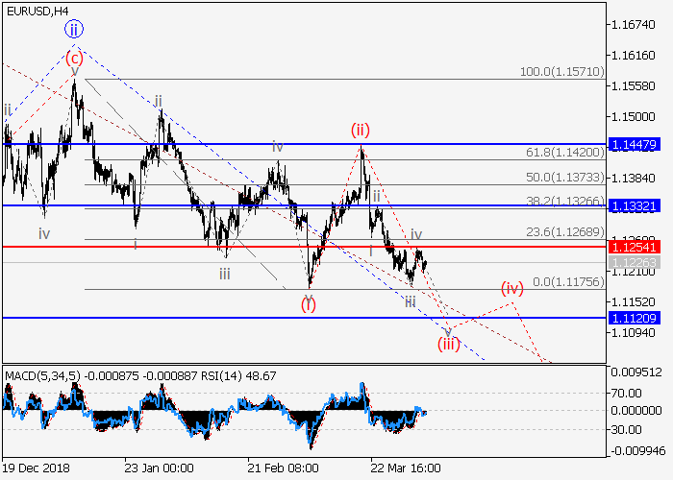Select the red (iii) wave label
The image size is (673, 480).
point(449,343)
